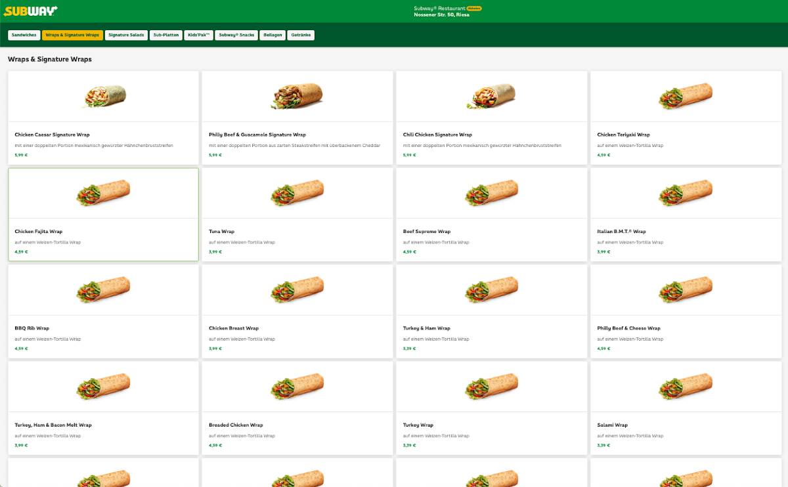The width and height of the screenshot is (788, 487).
Task: Click the 3,39 € price of Salami Wrap
Action: (x=604, y=446)
